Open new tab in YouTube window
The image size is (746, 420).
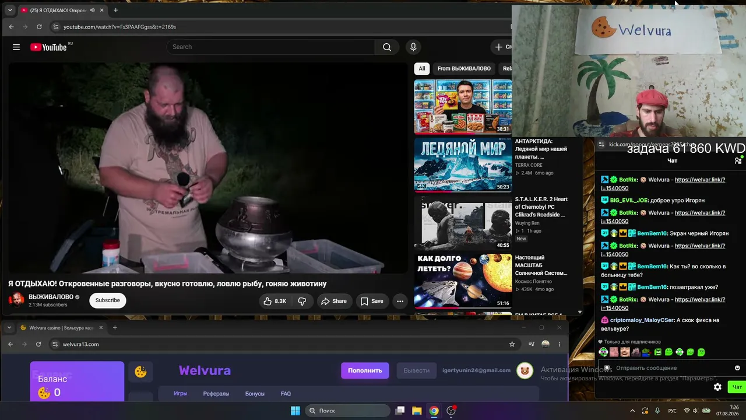coord(115,10)
